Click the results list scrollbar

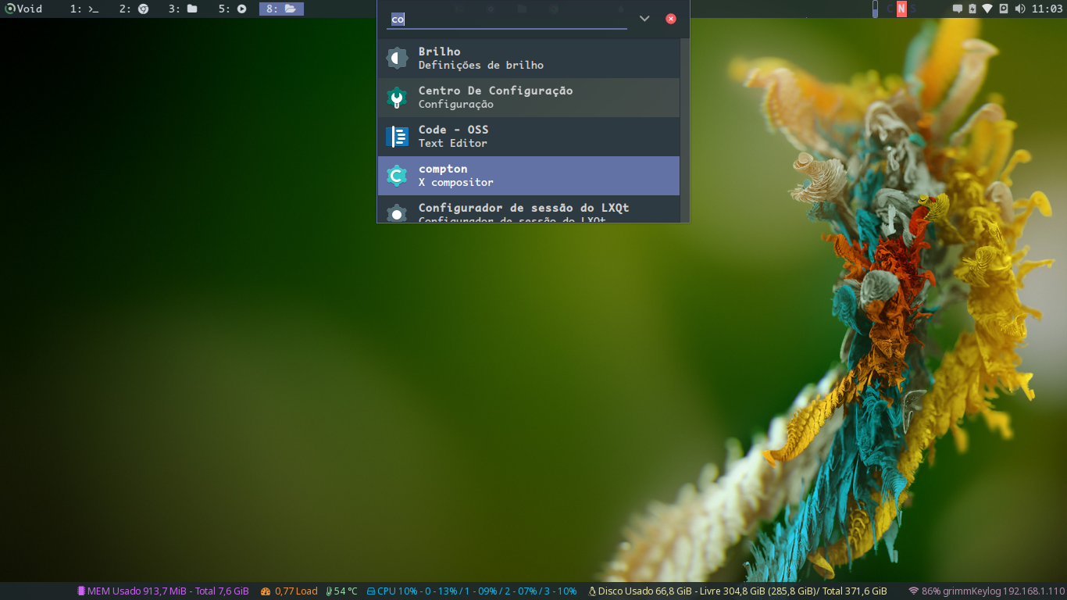point(685,129)
